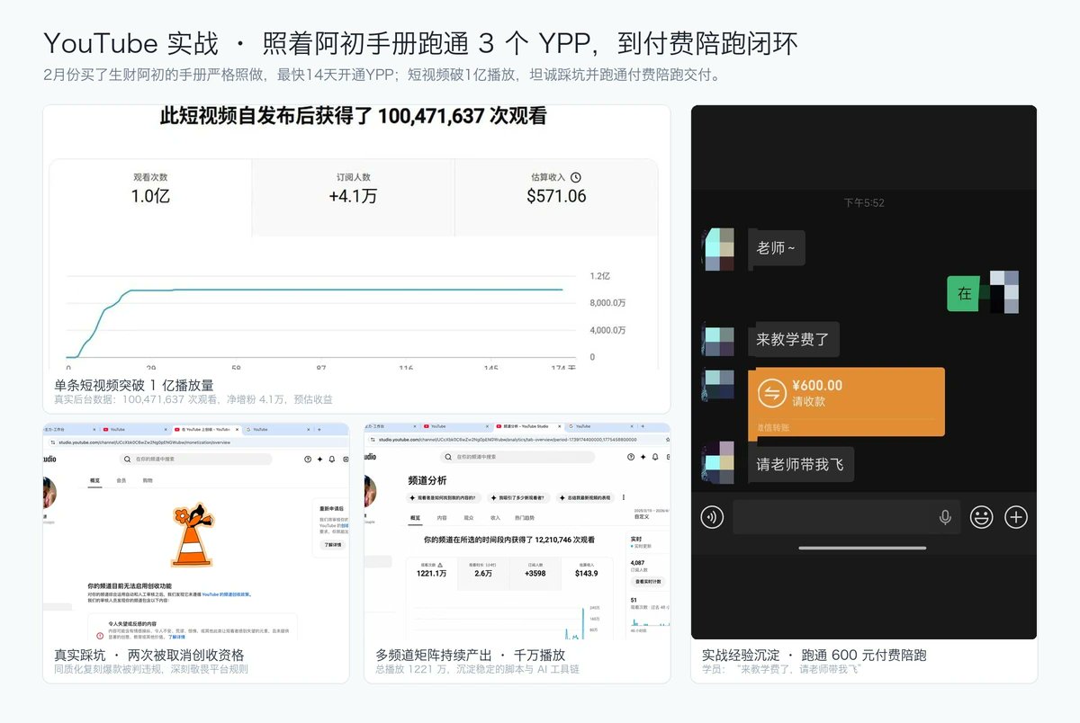Tap the plus icon for more chat options
Viewport: 1080px width, 723px height.
click(x=1016, y=517)
